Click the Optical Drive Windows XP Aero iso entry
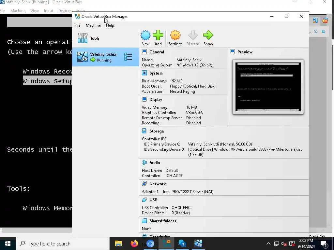This screenshot has height=250, width=334. point(245,152)
